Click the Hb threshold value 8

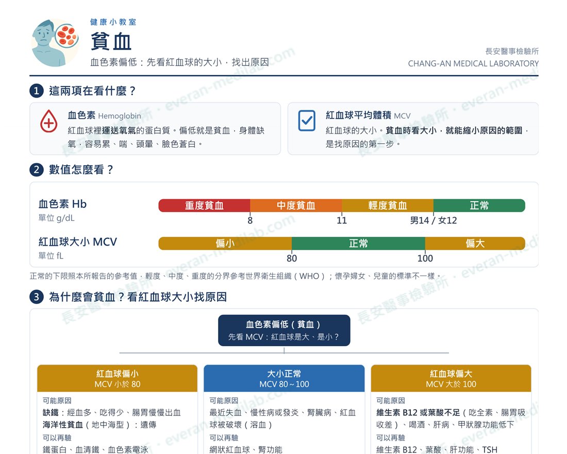250,220
